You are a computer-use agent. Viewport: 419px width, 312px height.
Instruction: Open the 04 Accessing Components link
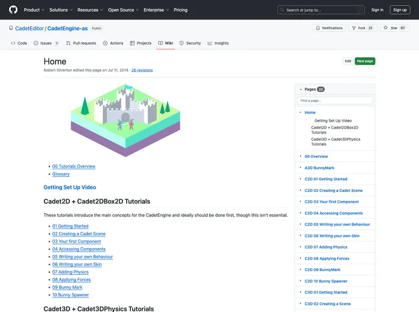click(79, 249)
